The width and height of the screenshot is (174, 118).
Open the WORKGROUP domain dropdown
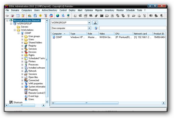[89, 23]
